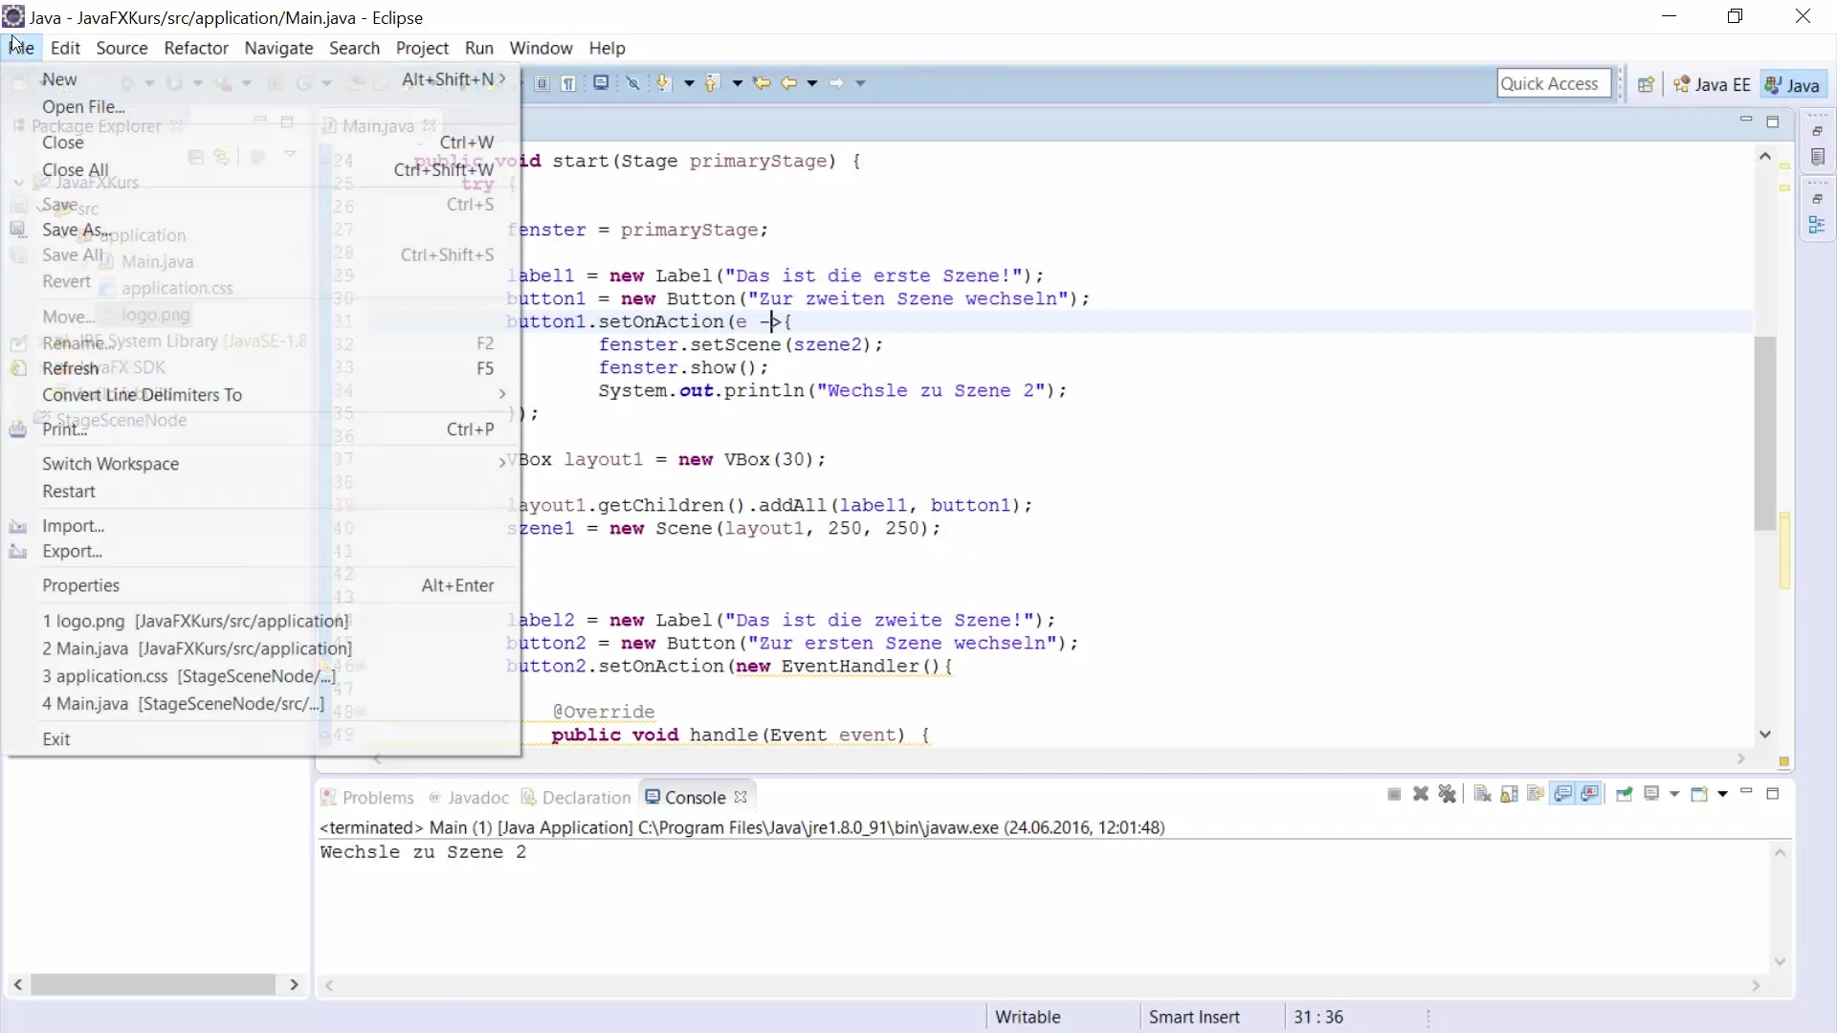Open the Open Perspective icon
This screenshot has height=1033, width=1837.
(x=1646, y=84)
